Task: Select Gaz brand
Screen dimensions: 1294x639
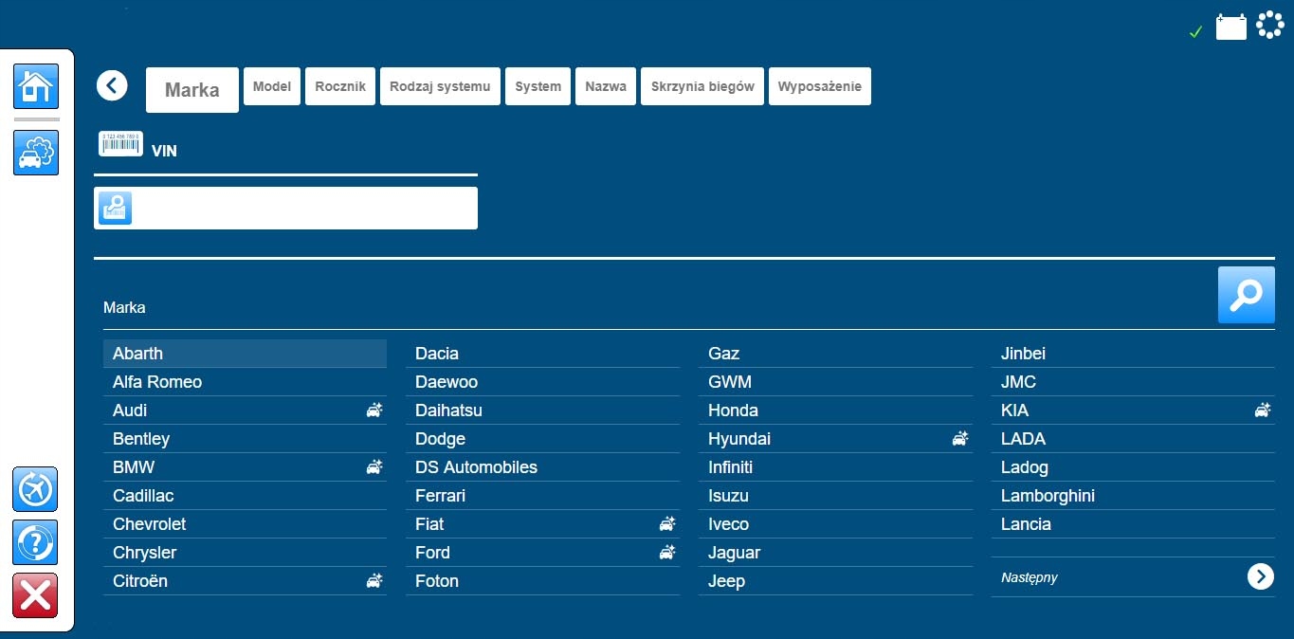Action: (x=835, y=354)
